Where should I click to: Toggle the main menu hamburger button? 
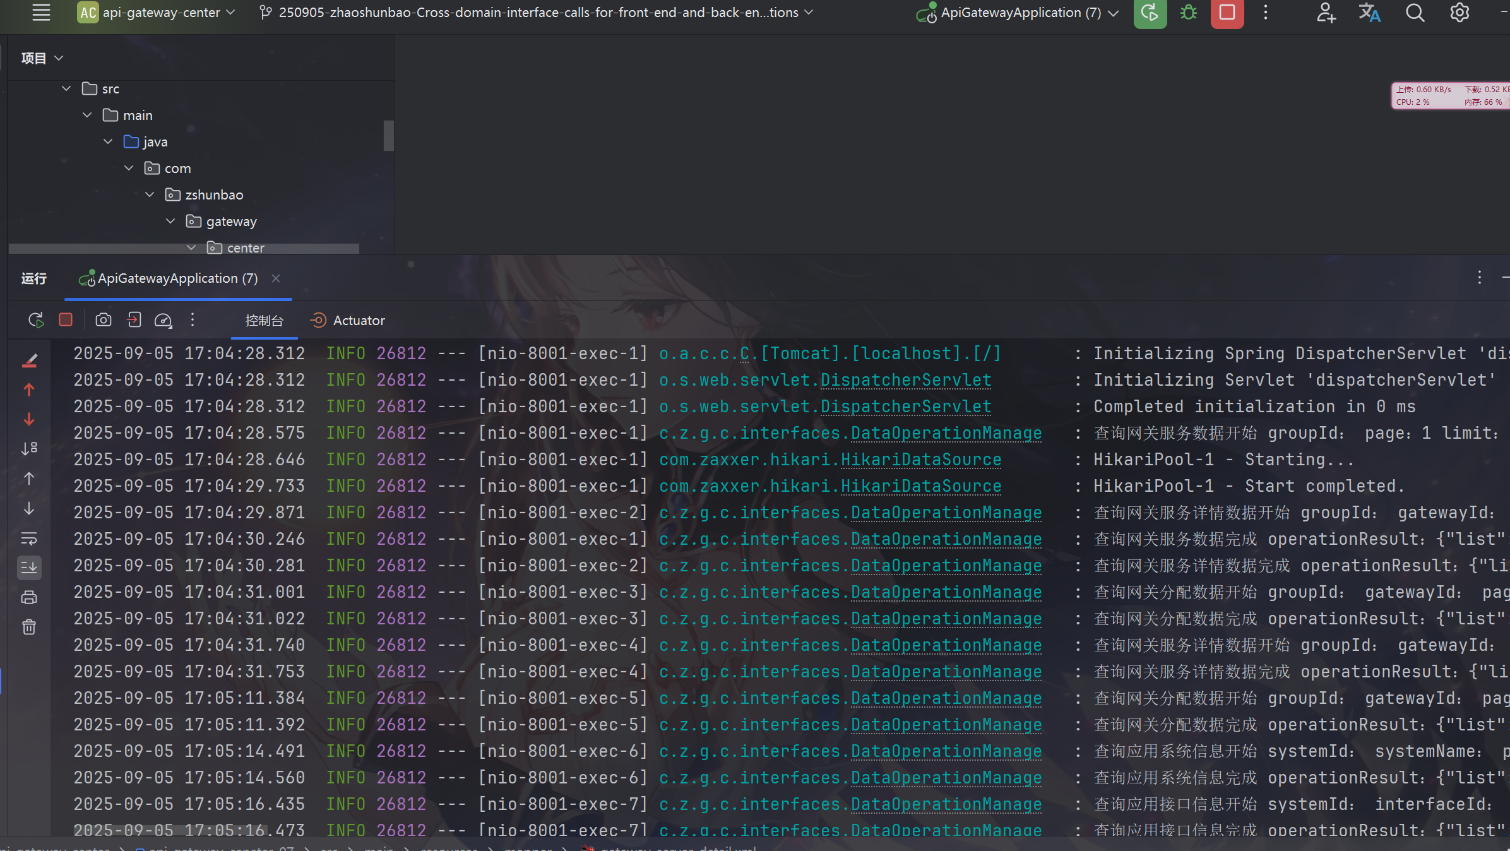coord(41,13)
